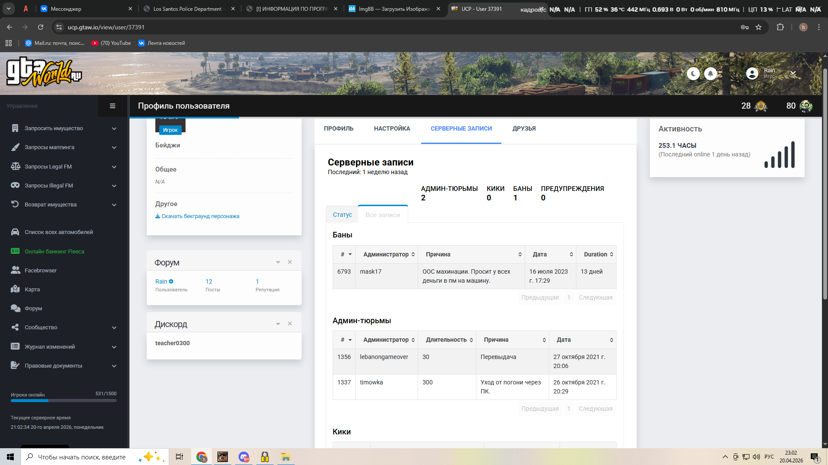Open the Все записи tab
828x465 pixels.
point(383,215)
